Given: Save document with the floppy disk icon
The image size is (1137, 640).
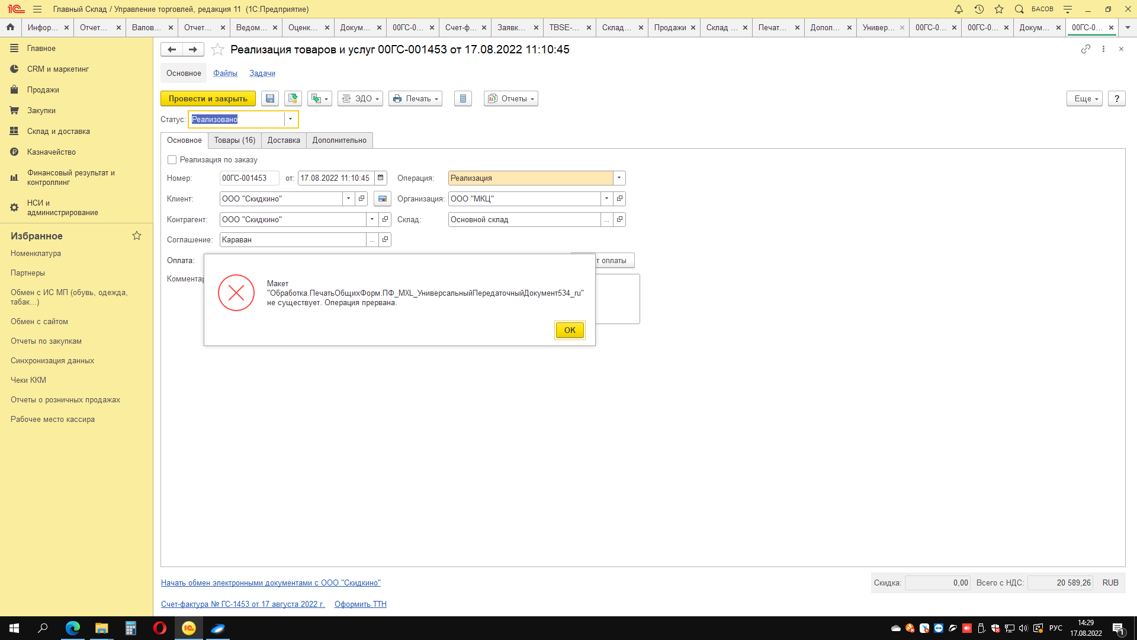Looking at the screenshot, I should [x=270, y=98].
